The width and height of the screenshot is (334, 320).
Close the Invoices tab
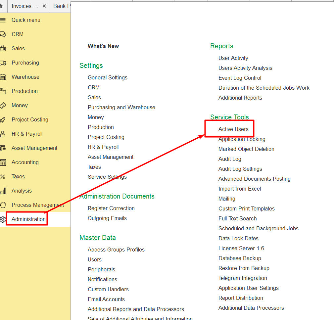[44, 6]
